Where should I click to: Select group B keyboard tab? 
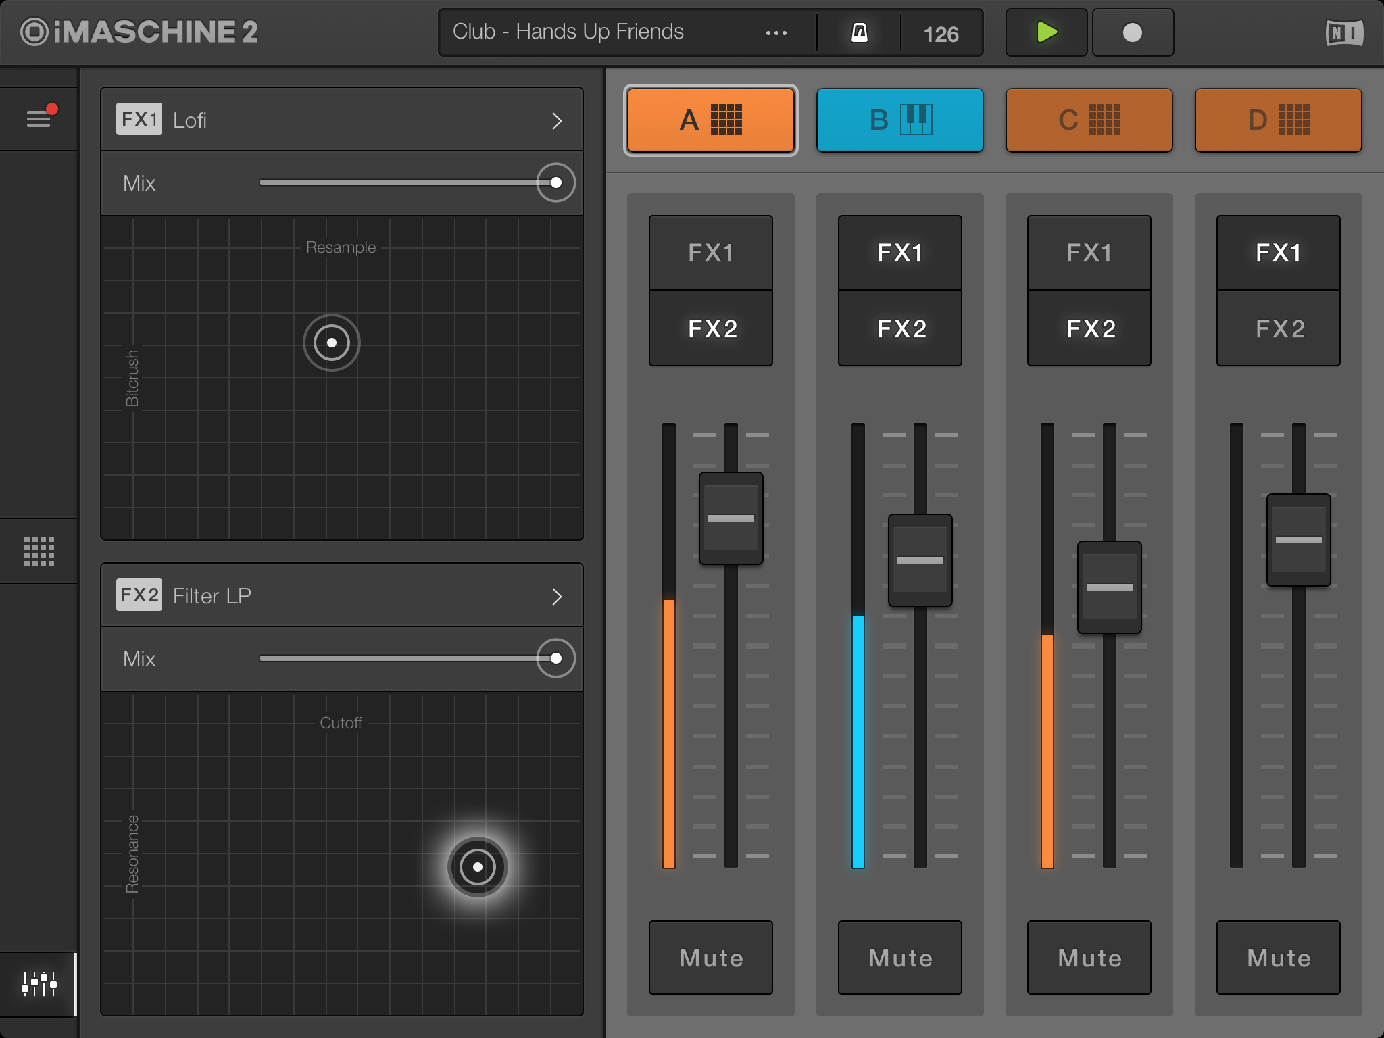(900, 120)
